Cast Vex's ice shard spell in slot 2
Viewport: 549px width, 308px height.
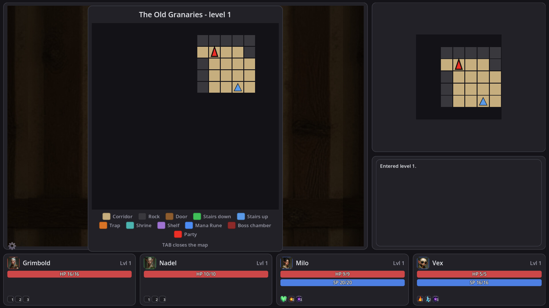[x=428, y=299]
